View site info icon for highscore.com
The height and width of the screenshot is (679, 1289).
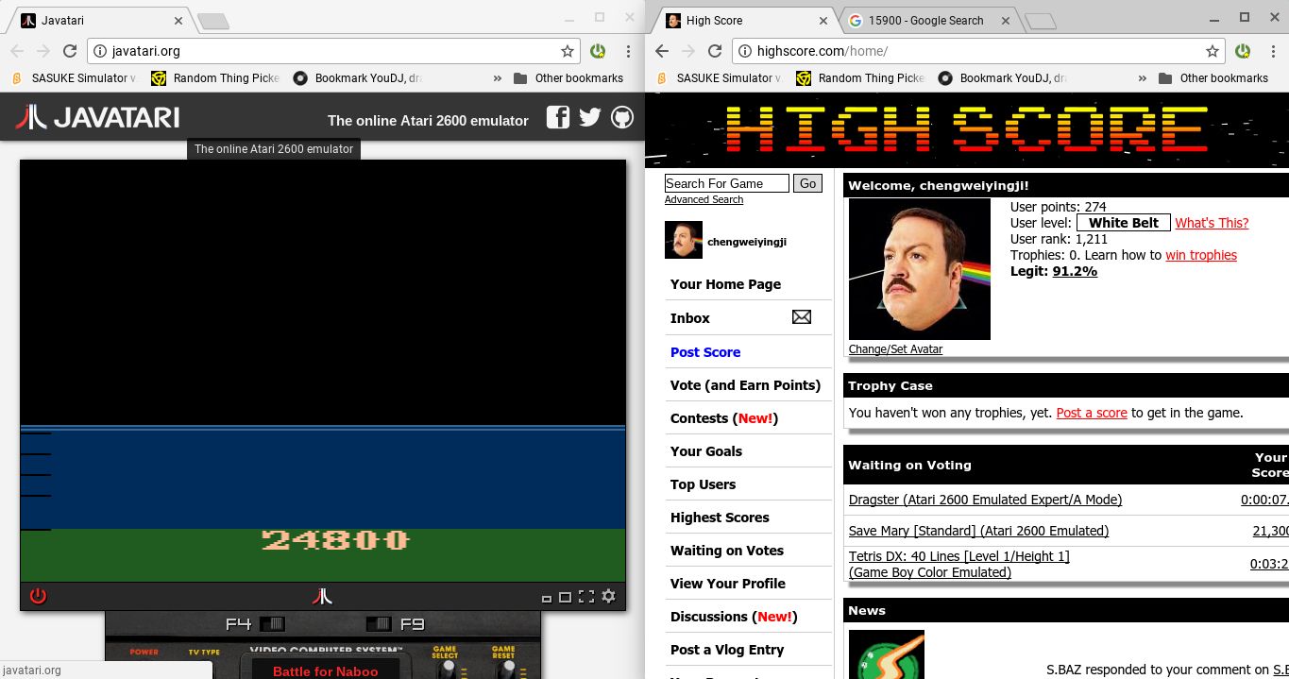745,51
